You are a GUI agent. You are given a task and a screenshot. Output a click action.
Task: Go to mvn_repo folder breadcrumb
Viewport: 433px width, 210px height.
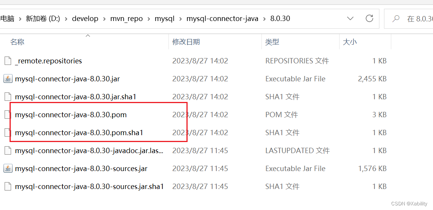coord(126,19)
